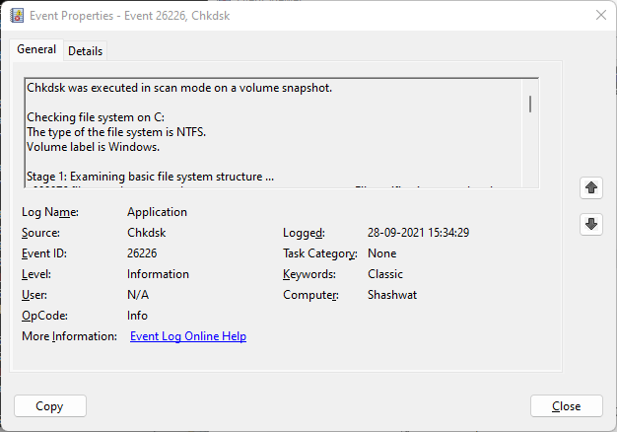Image resolution: width=617 pixels, height=432 pixels.
Task: Click the Task Category value None
Action: (x=382, y=253)
